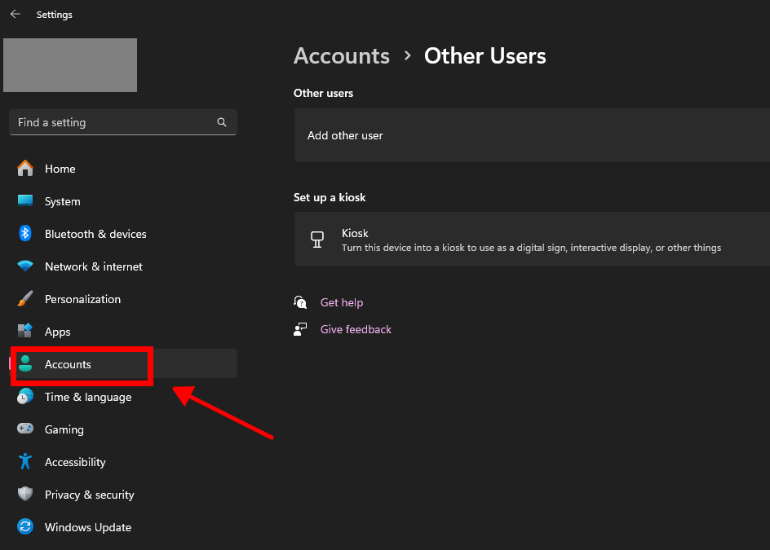Open the Give feedback link
This screenshot has height=550, width=770.
(356, 329)
